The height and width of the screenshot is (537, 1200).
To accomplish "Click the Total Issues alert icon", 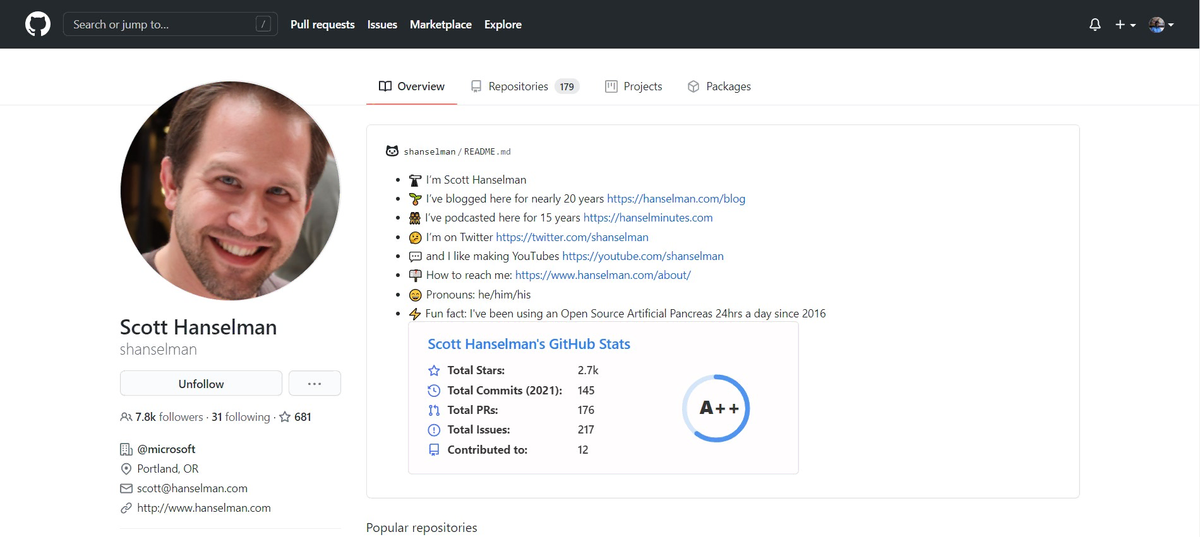I will pyautogui.click(x=434, y=430).
